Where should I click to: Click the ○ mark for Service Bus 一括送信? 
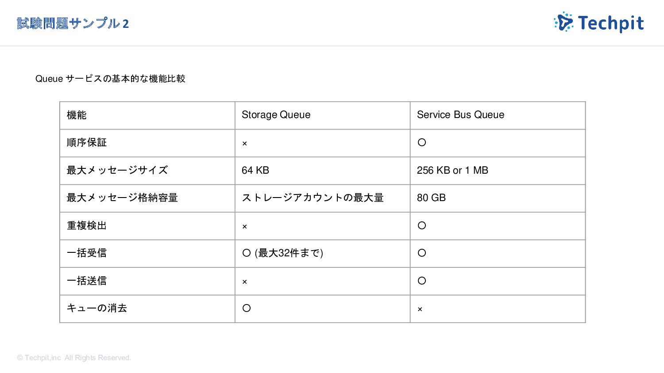(x=422, y=281)
